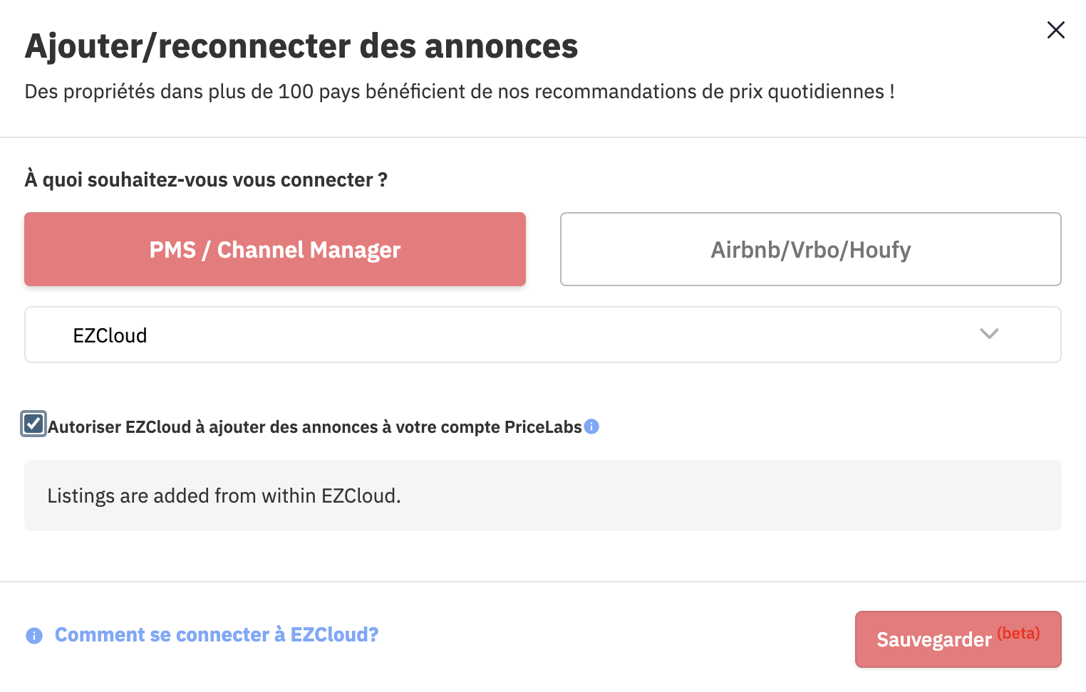Screen dimensions: 1086x692
Task: Click the red (beta) label
Action: click(1018, 633)
